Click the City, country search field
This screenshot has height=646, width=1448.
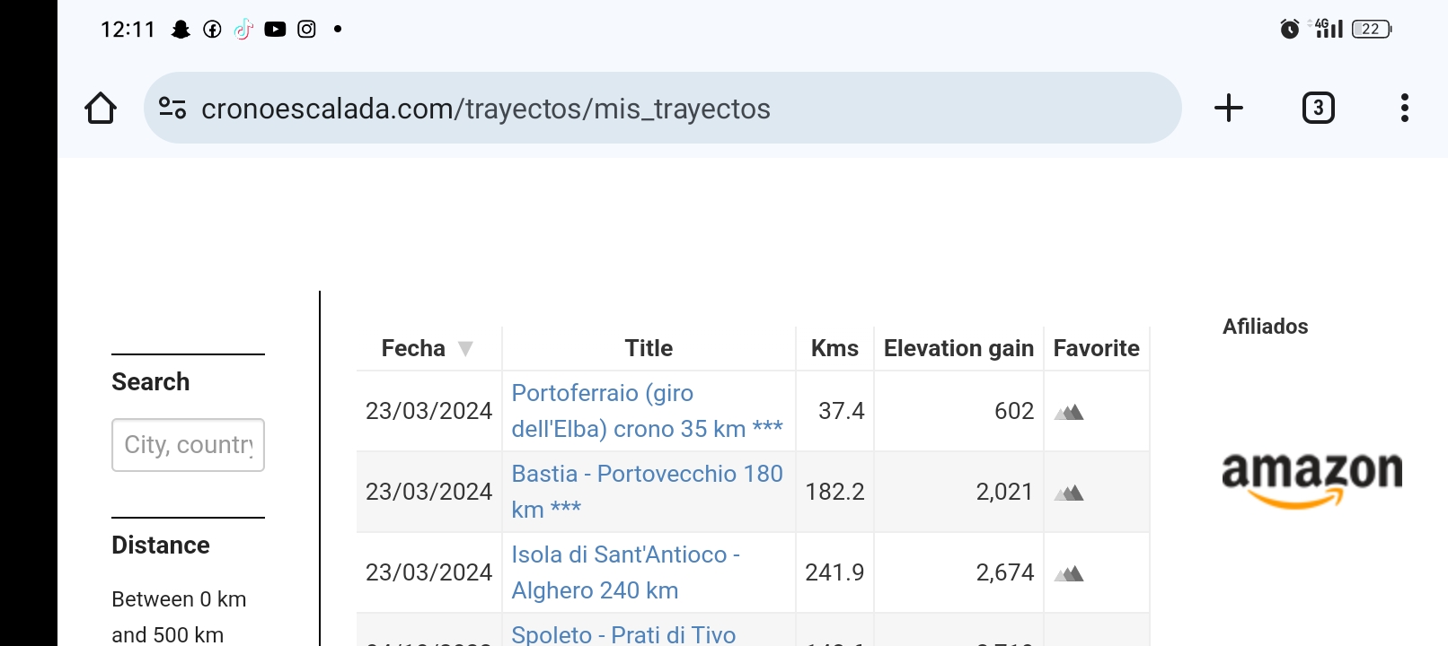point(188,445)
